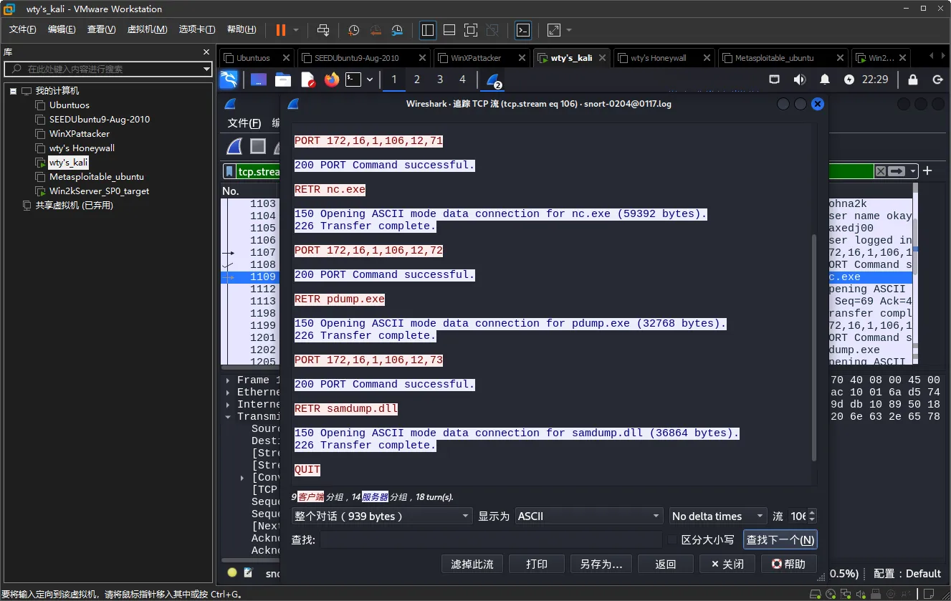Add a filter button with plus icon
Viewport: 951px width, 601px height.
tap(927, 170)
